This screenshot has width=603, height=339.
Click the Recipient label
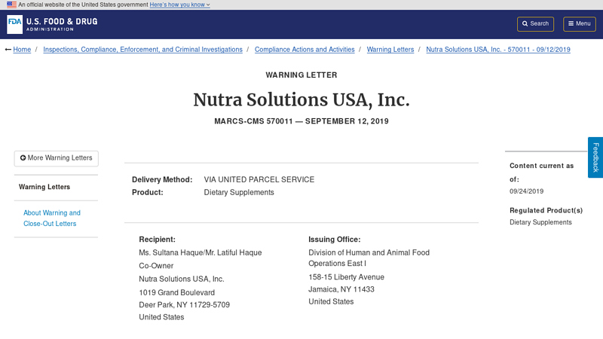click(158, 240)
